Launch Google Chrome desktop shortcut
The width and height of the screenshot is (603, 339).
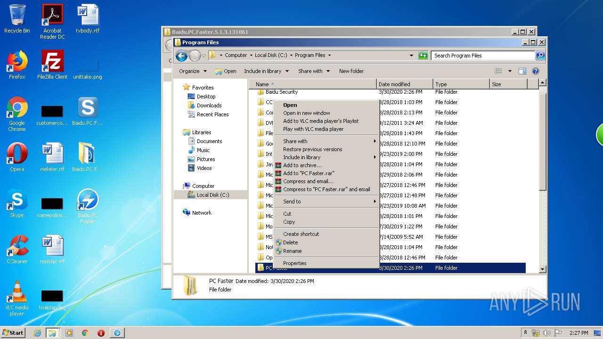(x=17, y=114)
